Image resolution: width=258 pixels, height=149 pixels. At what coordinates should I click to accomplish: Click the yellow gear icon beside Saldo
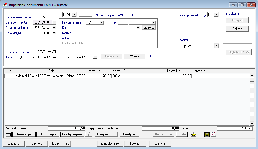click(193, 134)
